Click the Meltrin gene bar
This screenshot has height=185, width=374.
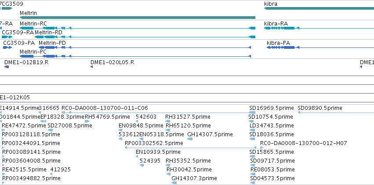click(138, 18)
